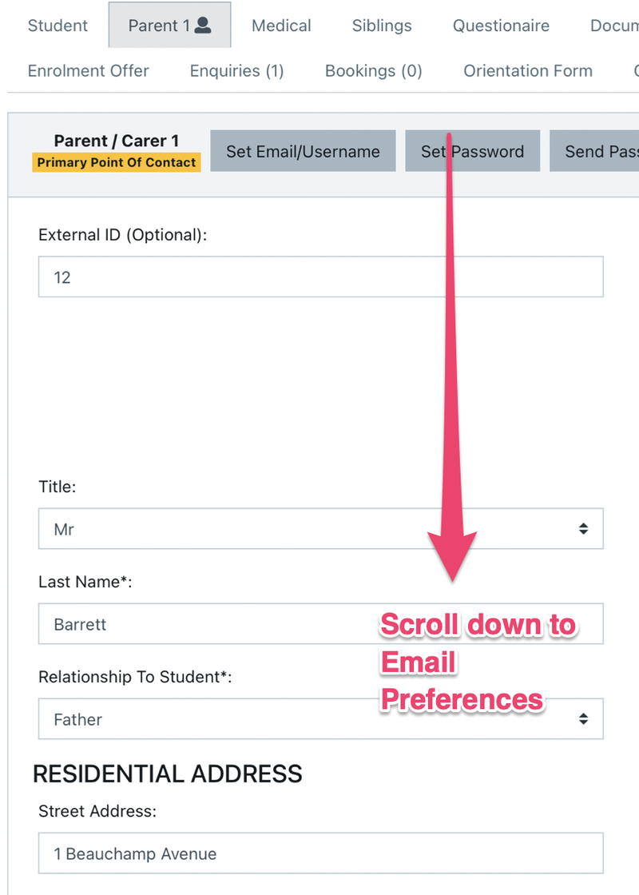Click the Set Email/Username button
This screenshot has width=639, height=895.
pos(303,151)
